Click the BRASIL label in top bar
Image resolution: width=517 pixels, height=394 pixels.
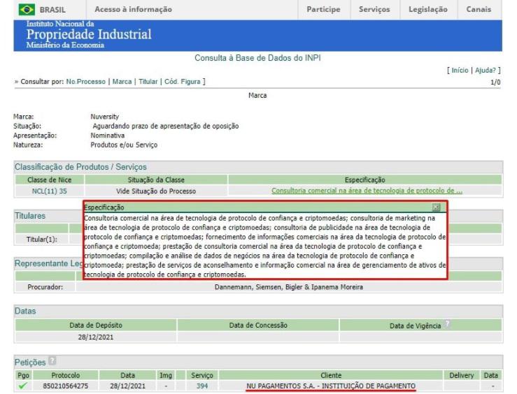52,10
